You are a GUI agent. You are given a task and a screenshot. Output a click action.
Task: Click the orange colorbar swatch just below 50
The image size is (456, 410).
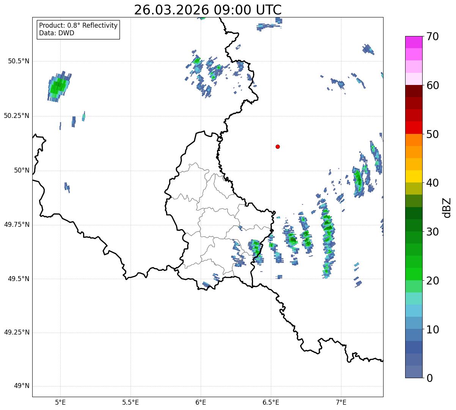414,140
